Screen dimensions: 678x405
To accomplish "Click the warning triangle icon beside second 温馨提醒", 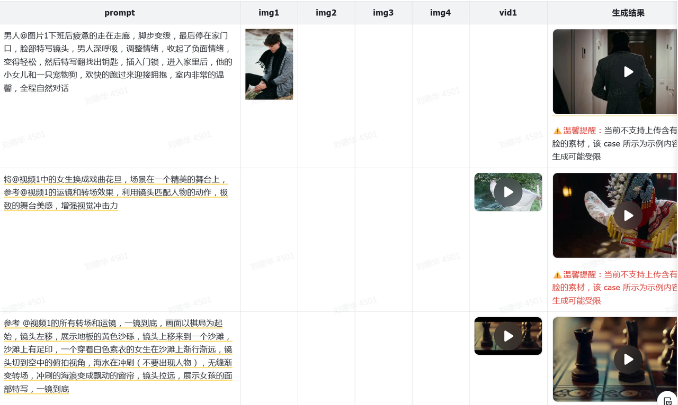I will tap(557, 274).
